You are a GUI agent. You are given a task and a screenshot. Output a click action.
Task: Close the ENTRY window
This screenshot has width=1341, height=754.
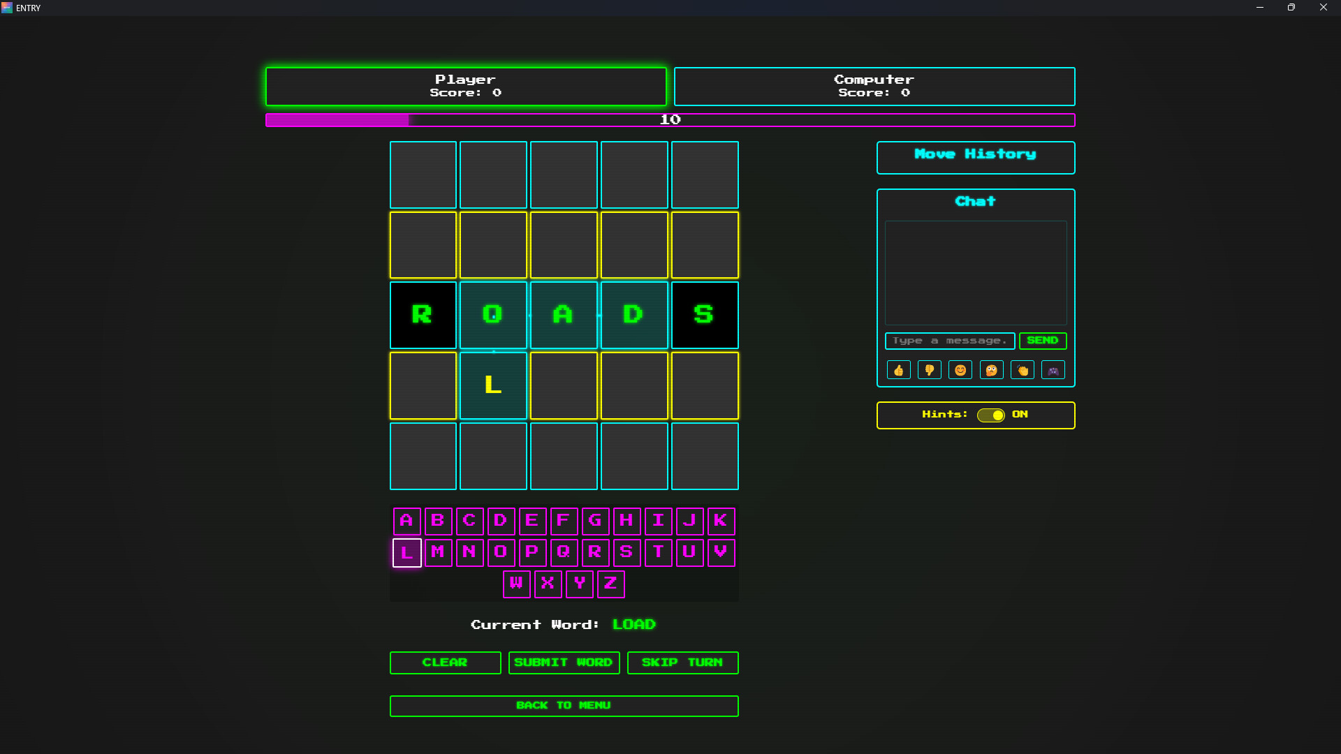coord(1324,8)
